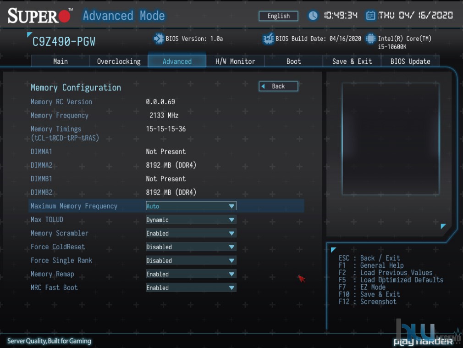The image size is (463, 348).
Task: Click the clock icon beside the time
Action: 313,16
